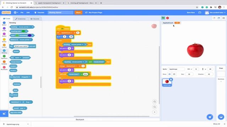Image resolution: width=227 pixels, height=127 pixels.
Task: Enter full screen stage mode
Action: tap(223, 18)
